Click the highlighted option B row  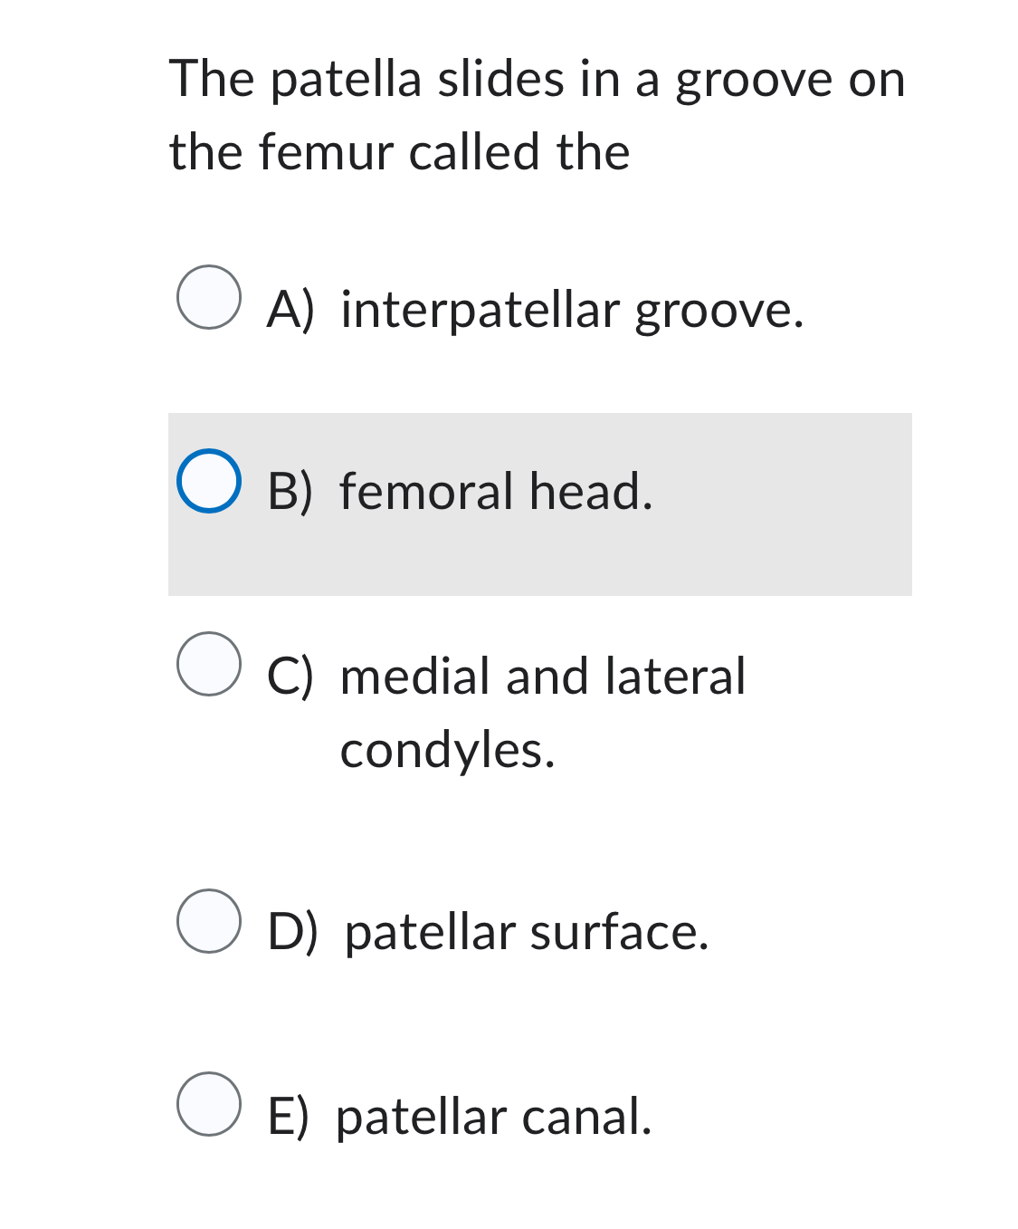[x=539, y=504]
